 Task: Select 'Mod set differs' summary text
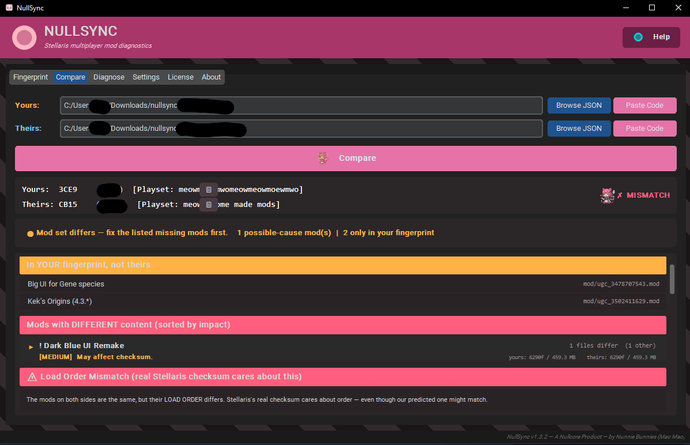point(132,232)
